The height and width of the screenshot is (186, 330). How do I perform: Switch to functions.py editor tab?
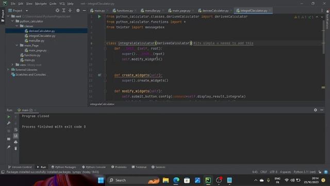point(124,10)
